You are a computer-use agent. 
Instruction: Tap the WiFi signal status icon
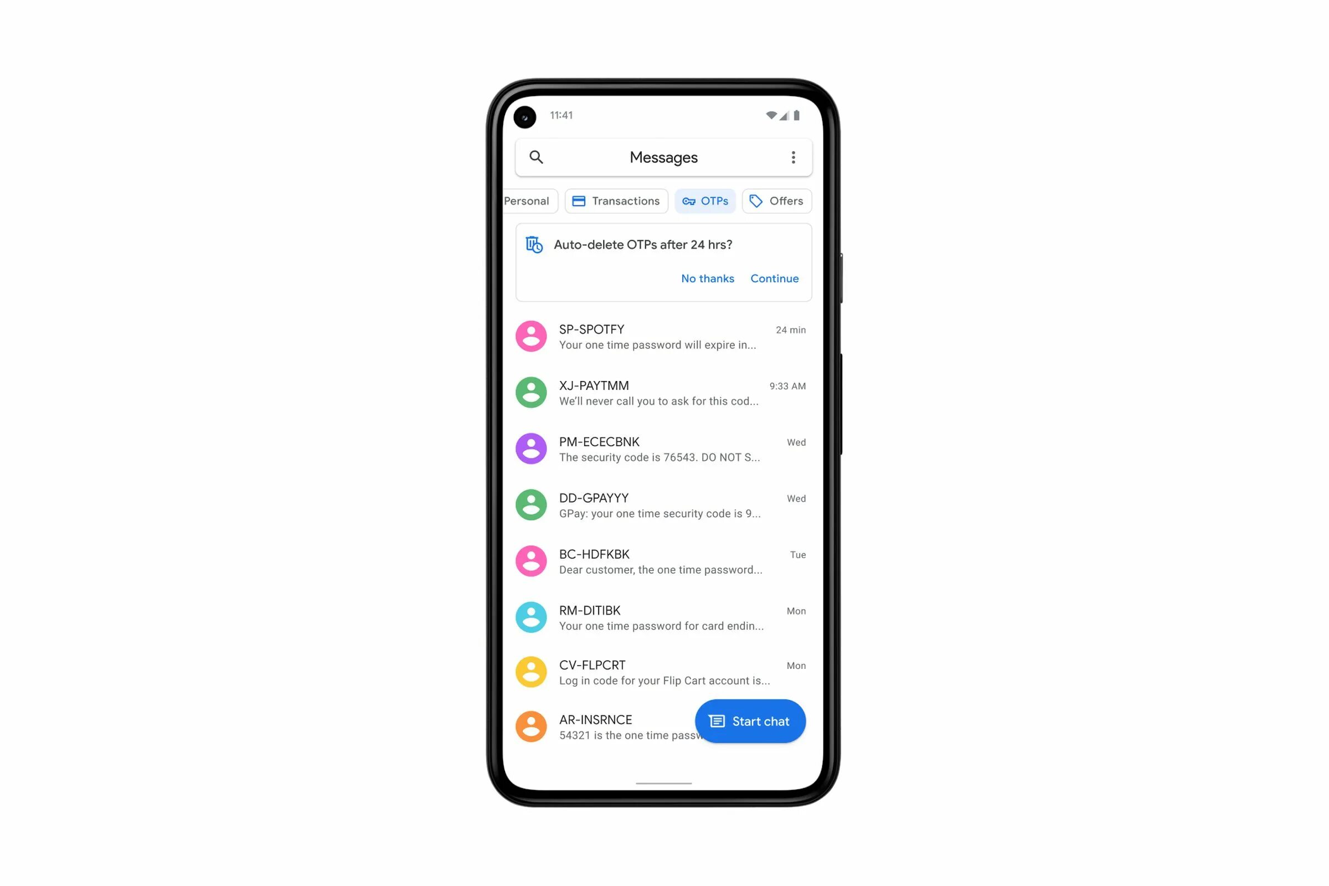(769, 114)
